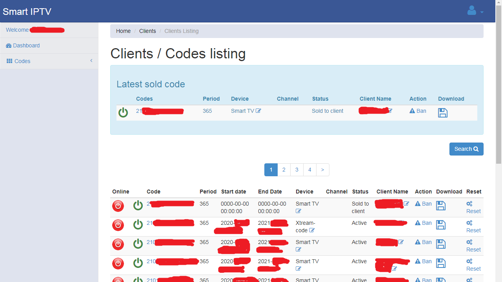Ban client in the Sold to client table row

coord(423,204)
